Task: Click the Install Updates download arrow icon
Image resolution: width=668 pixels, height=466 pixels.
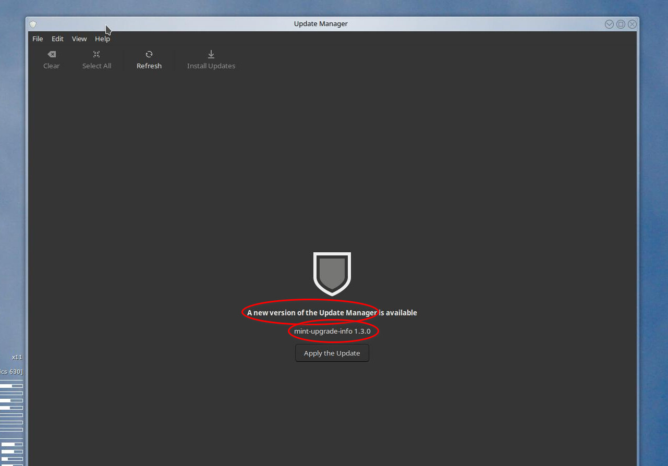Action: [x=211, y=54]
